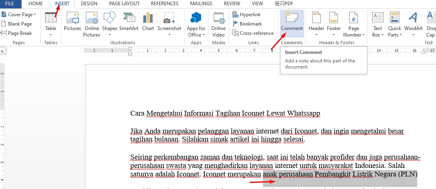Click the word 'profider' in the document
The height and width of the screenshot is (189, 436).
coord(342,157)
